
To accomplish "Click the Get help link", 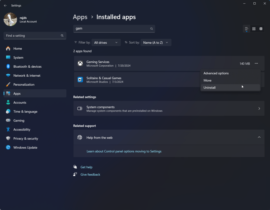I will pyautogui.click(x=86, y=167).
